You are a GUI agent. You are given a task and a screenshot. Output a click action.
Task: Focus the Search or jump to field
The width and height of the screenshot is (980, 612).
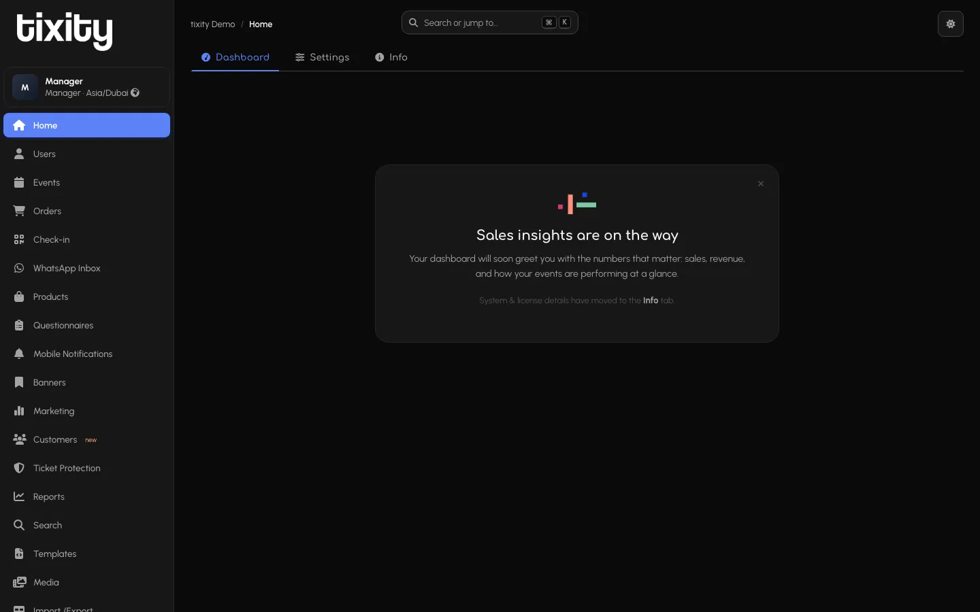coord(489,22)
